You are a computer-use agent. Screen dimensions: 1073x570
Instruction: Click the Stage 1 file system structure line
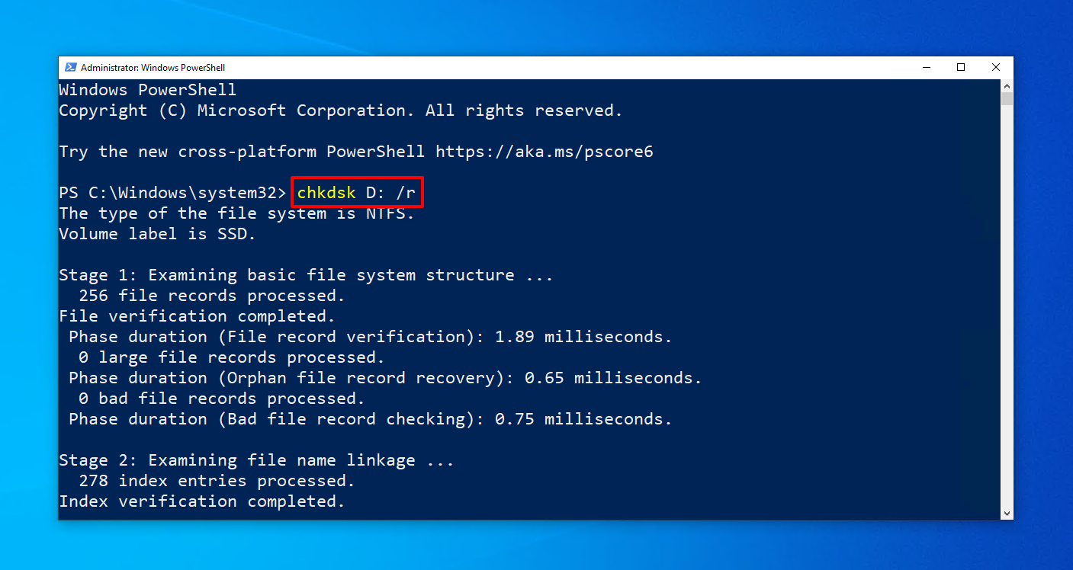[x=305, y=275]
